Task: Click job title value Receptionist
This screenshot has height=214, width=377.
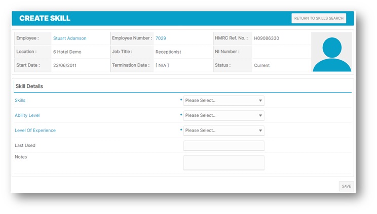Action: (168, 52)
